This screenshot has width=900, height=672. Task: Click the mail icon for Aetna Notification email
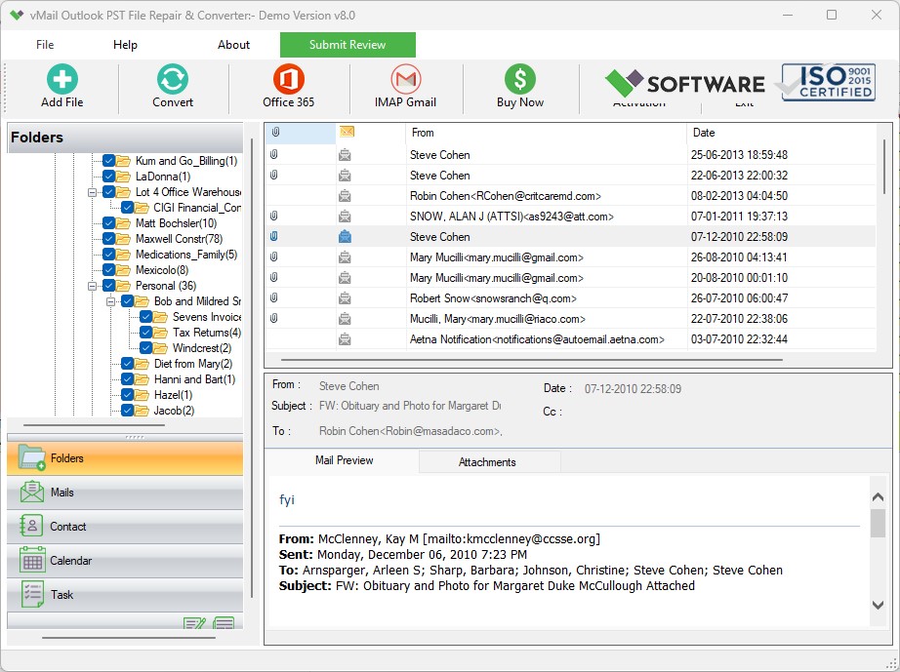point(345,339)
